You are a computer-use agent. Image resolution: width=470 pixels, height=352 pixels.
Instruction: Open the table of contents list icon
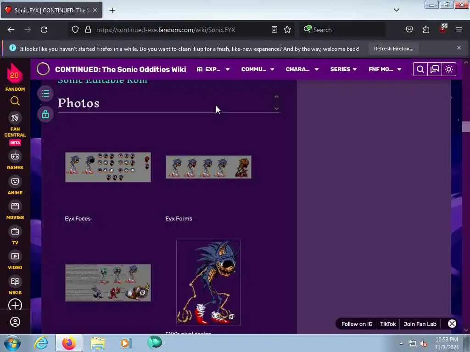click(x=45, y=93)
